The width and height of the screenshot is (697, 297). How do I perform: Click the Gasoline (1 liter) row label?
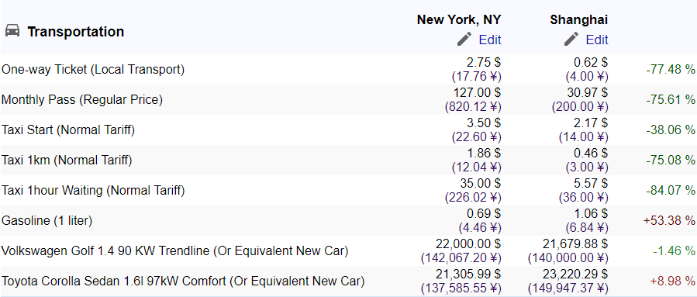pyautogui.click(x=47, y=220)
